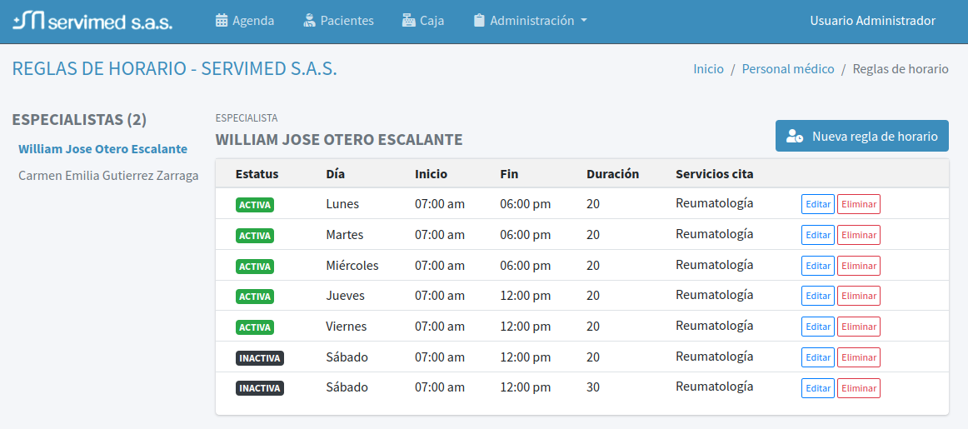Follow the Inicio breadcrumb link
Viewport: 968px width, 429px height.
click(x=708, y=69)
